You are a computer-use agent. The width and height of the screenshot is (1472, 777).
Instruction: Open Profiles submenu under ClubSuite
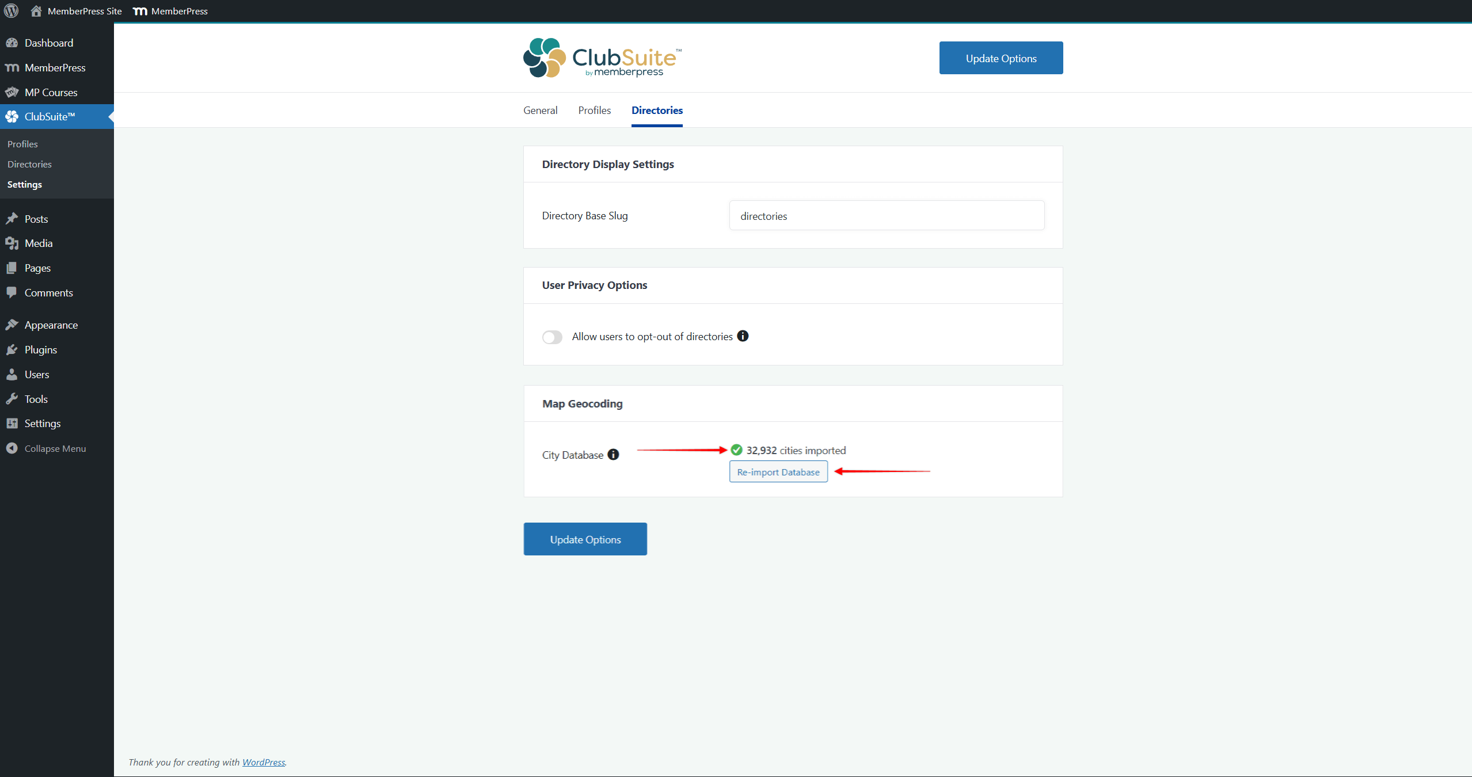22,144
